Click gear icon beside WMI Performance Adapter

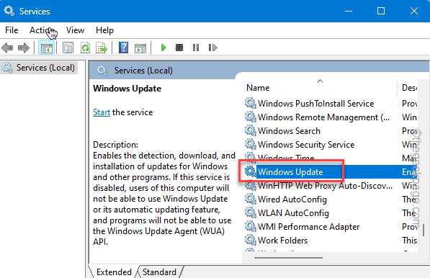pos(250,227)
